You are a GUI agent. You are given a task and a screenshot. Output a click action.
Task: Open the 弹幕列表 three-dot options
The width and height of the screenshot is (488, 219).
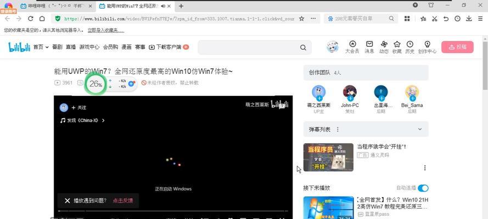(338, 129)
